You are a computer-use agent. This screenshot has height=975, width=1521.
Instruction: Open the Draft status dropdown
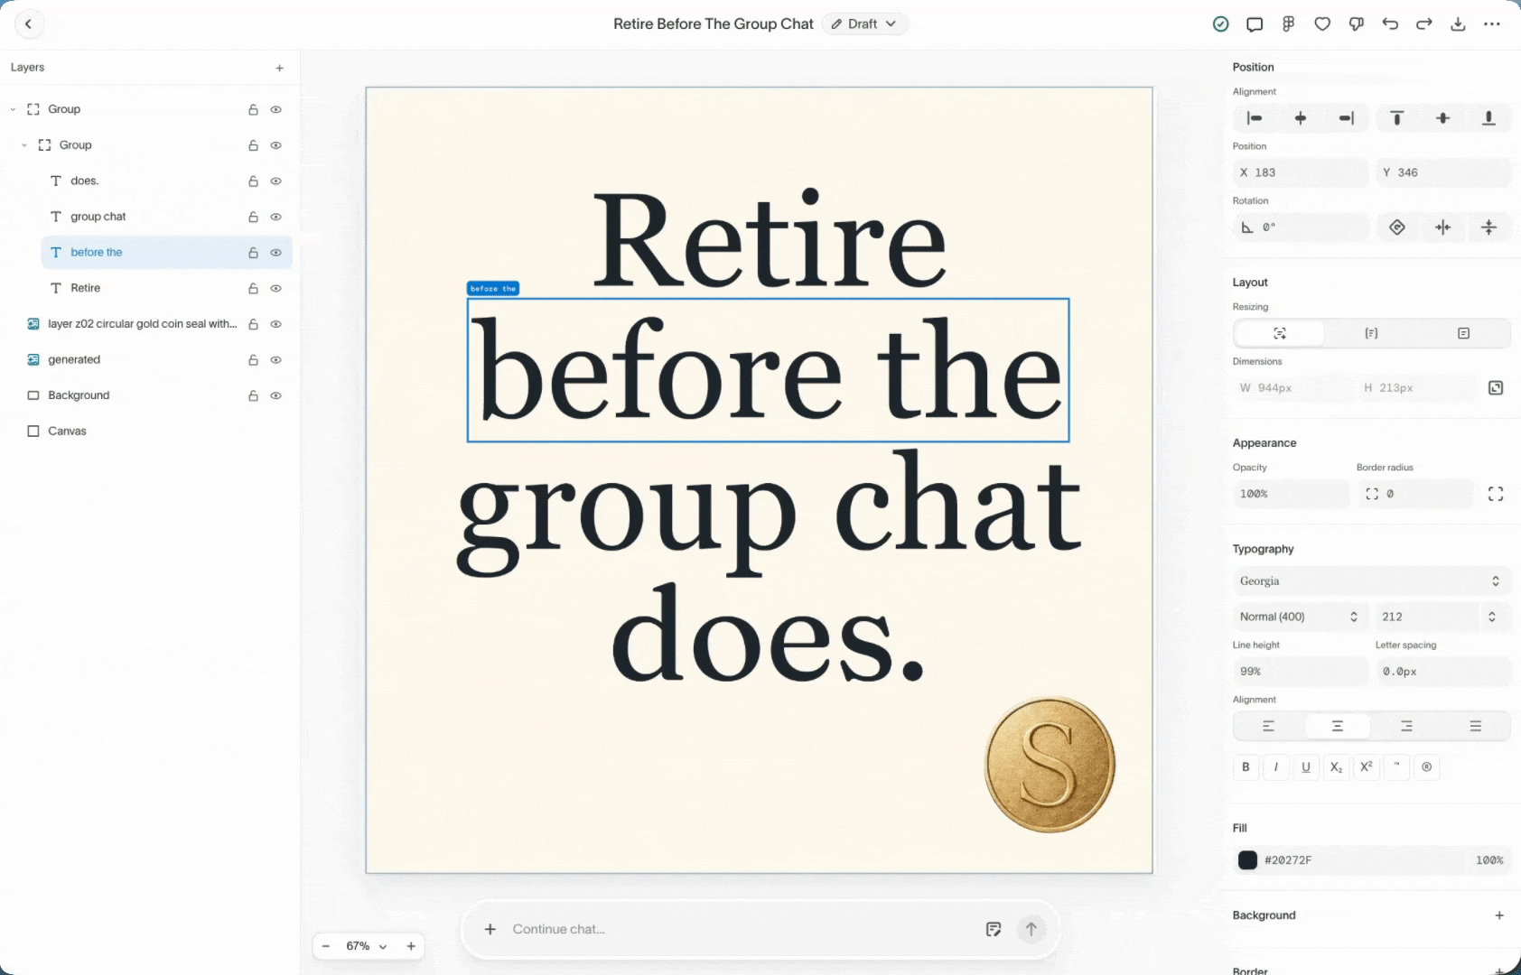(864, 24)
